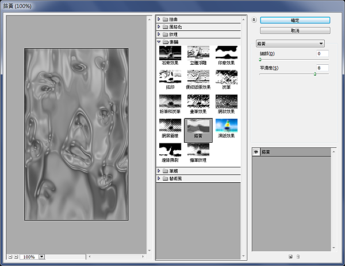
Task: Open the 鉻黃 filter selection dropdown
Action: pyautogui.click(x=290, y=44)
